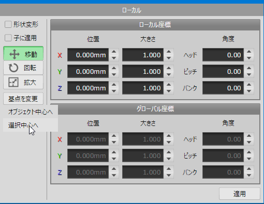This screenshot has height=204, width=264.
Task: Click the 適用 apply button
Action: tap(240, 194)
